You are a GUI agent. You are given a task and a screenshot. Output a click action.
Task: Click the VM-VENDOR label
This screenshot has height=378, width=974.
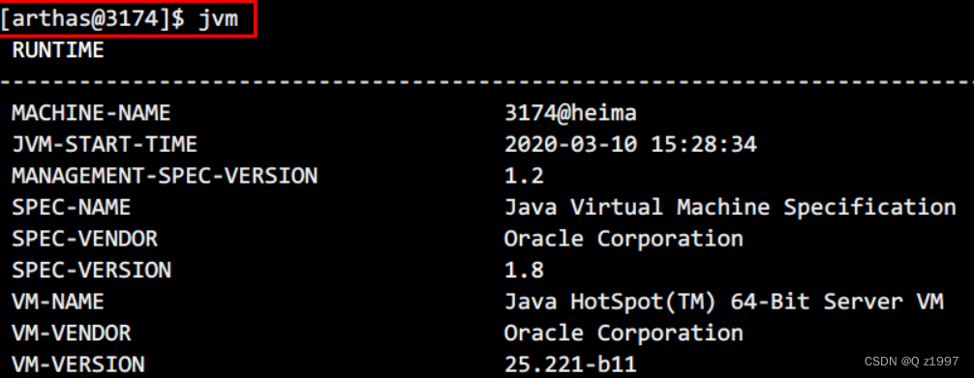coord(72,334)
